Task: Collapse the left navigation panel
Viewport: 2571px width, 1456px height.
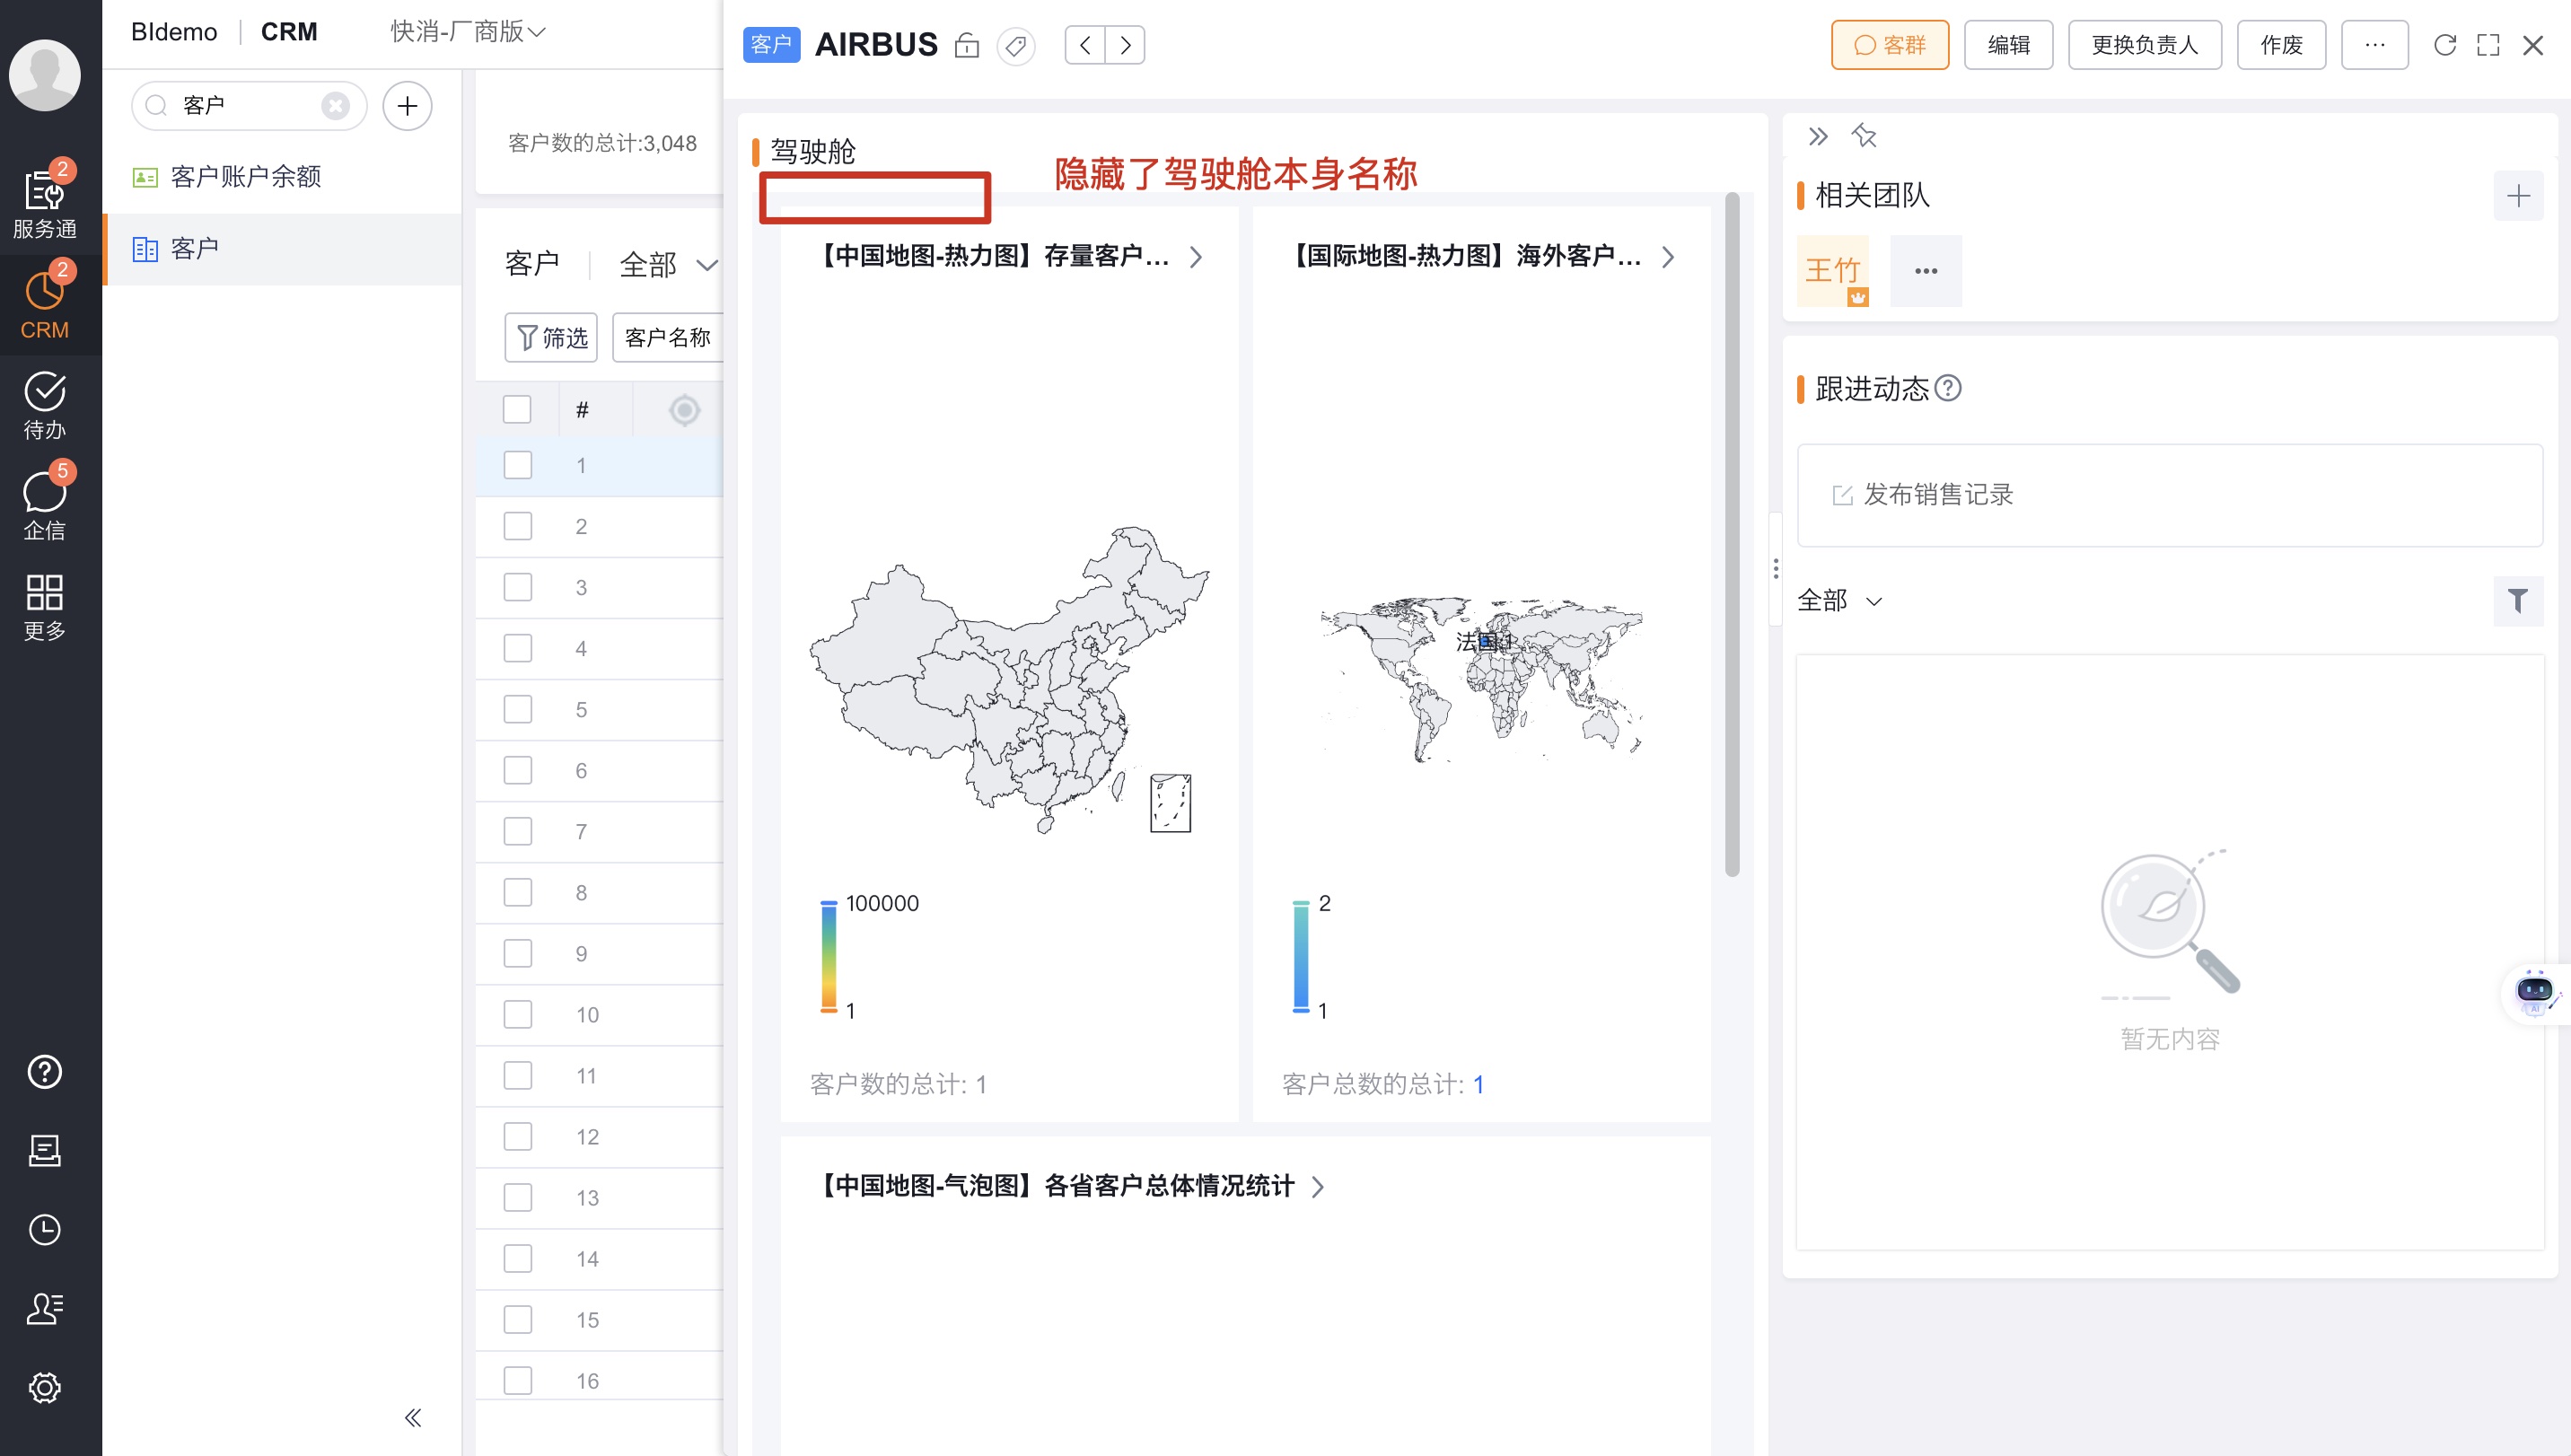Action: click(x=413, y=1418)
